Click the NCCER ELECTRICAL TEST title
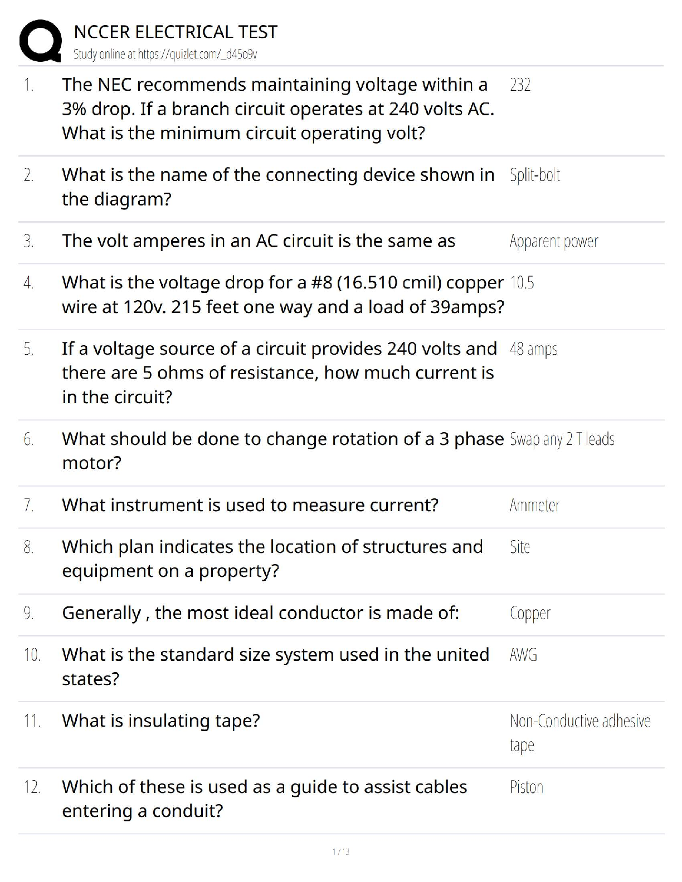 coord(176,32)
